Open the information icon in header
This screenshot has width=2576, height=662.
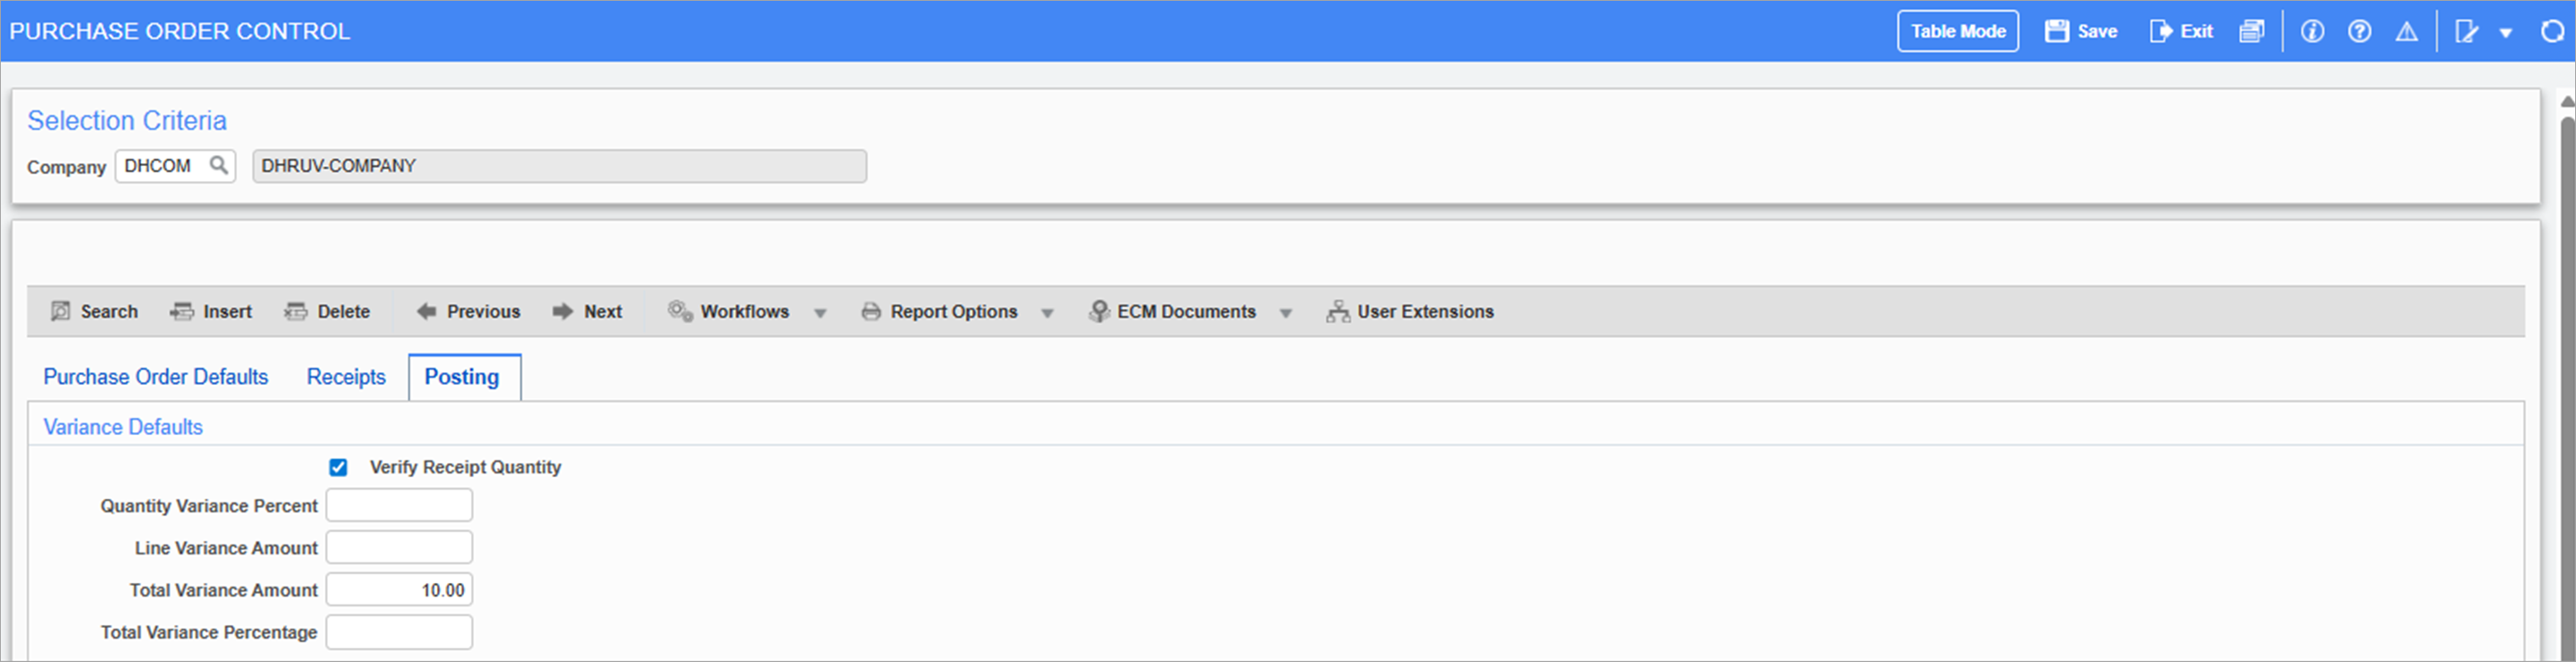[2312, 31]
